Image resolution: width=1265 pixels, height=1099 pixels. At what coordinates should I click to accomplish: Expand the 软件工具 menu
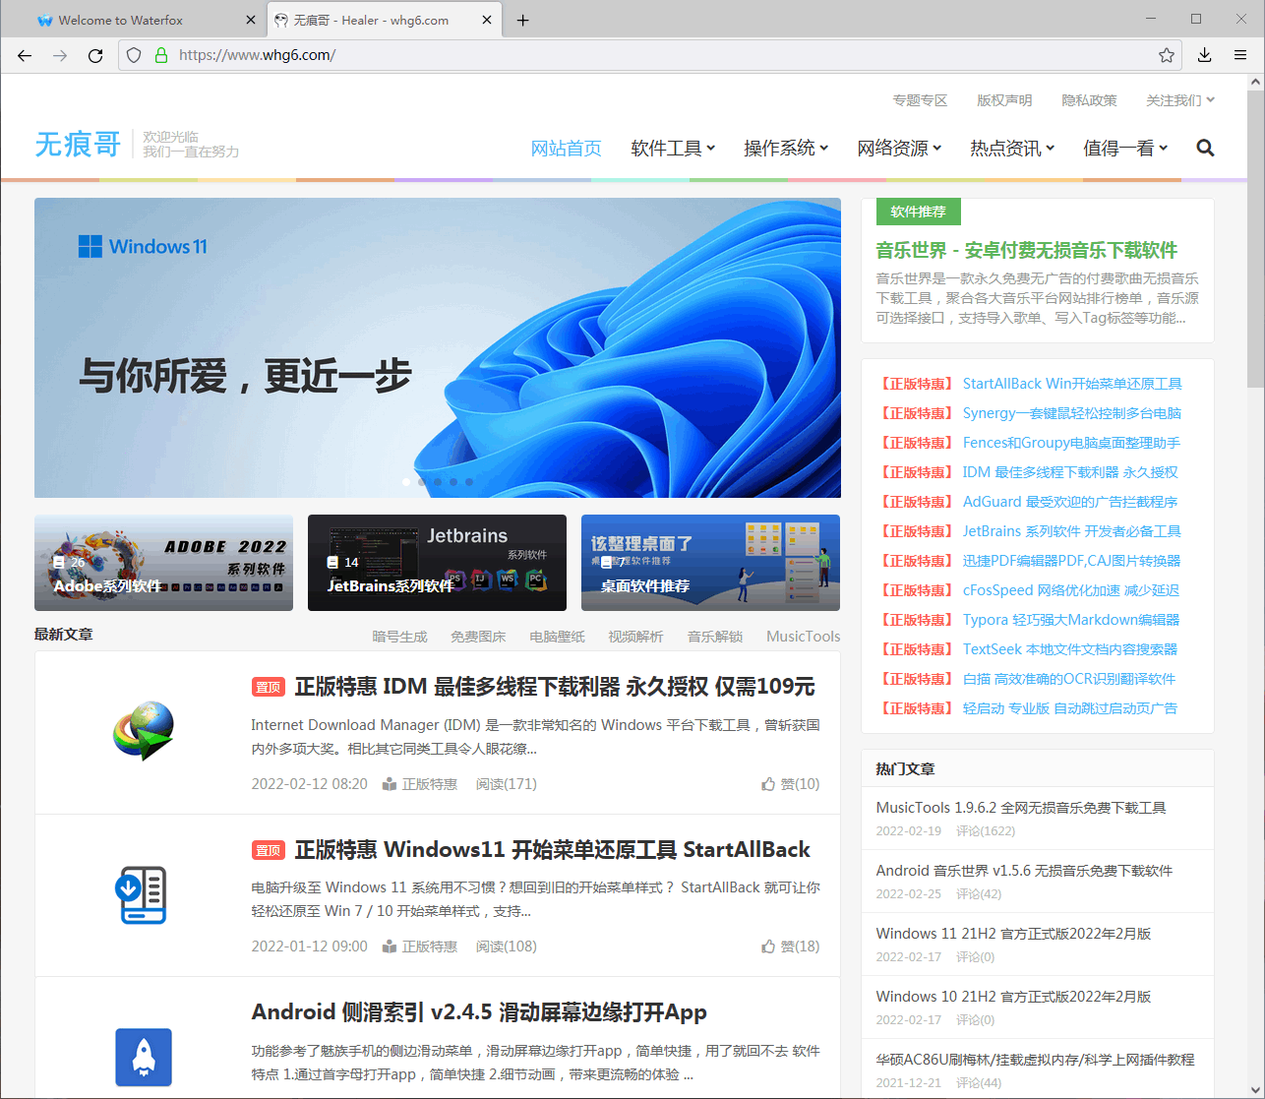click(673, 149)
